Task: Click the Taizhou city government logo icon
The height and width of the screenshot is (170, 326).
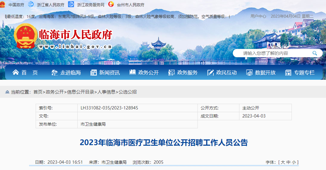Action: pos(111,4)
